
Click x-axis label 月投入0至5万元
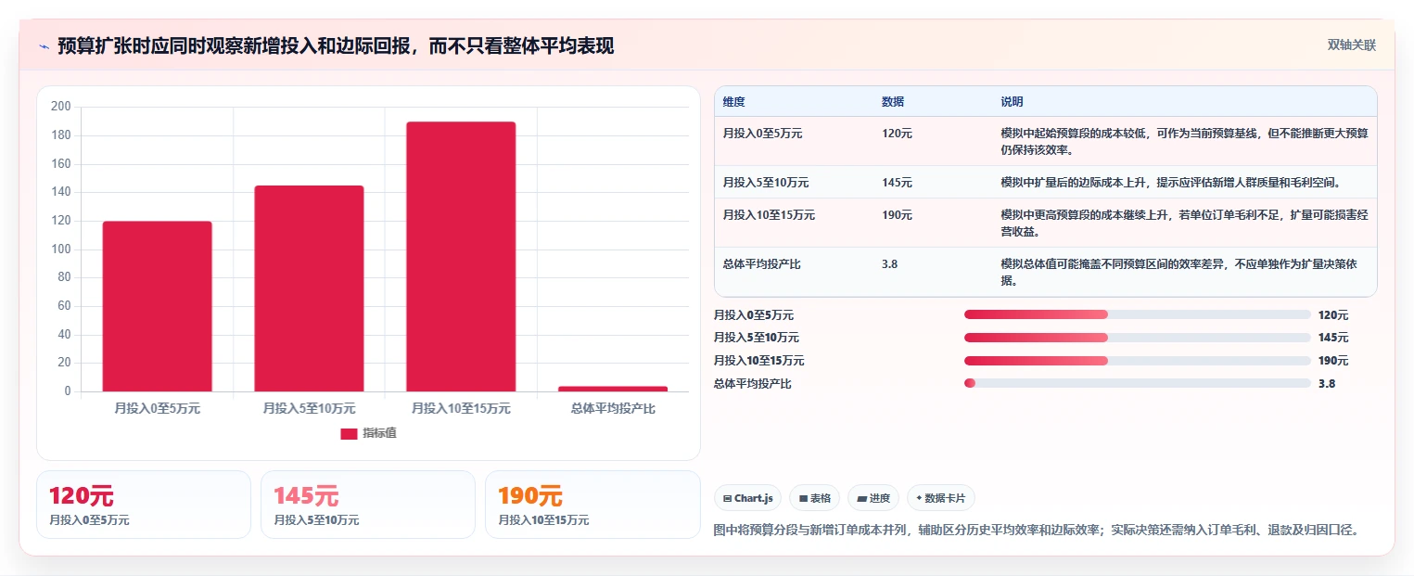click(157, 408)
